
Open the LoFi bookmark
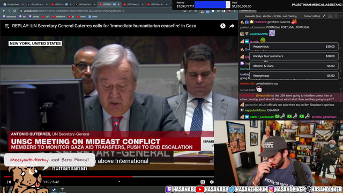pyautogui.click(x=46, y=17)
